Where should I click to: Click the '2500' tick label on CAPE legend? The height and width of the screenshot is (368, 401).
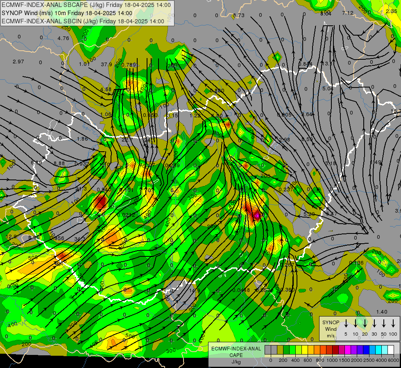coord(369,360)
